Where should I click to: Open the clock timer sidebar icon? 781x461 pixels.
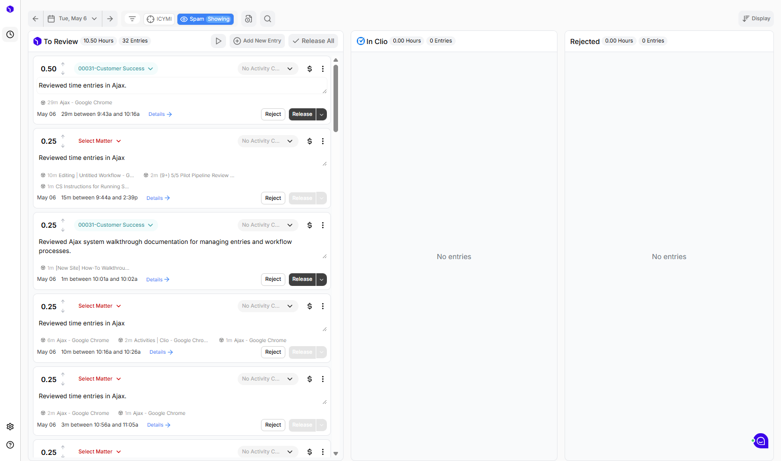[x=10, y=34]
